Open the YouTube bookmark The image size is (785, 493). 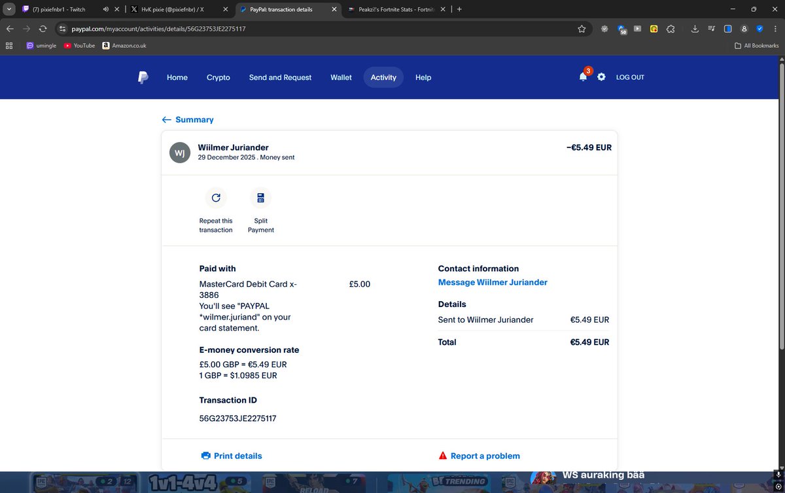point(79,45)
